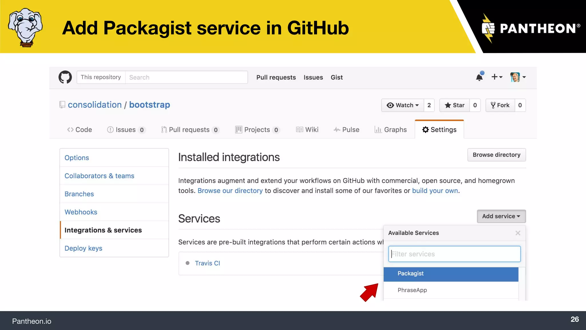Click the This repository search scope label
586x330 pixels.
[x=101, y=77]
